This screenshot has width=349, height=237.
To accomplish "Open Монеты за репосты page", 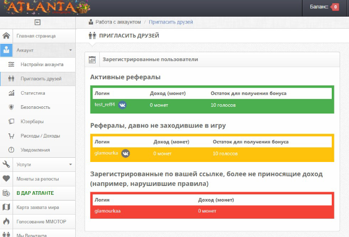I will (38, 179).
